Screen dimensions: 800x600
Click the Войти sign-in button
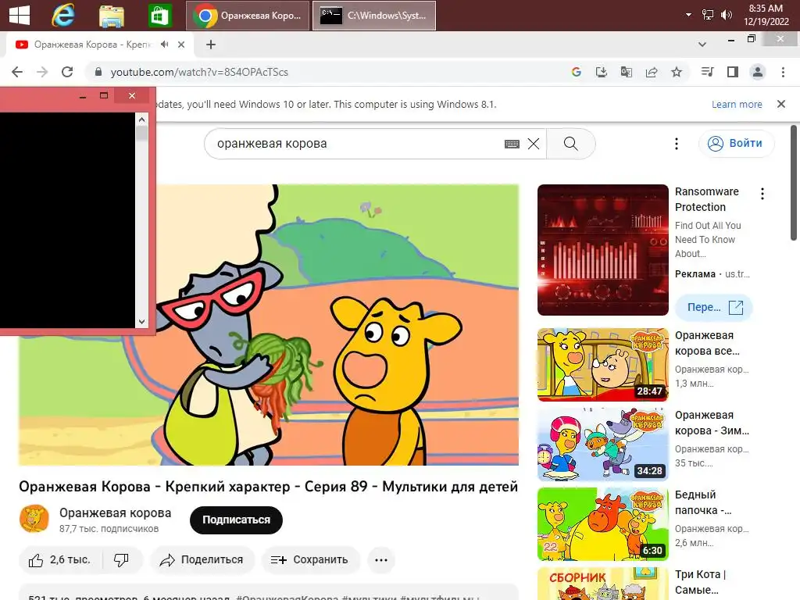(x=736, y=144)
